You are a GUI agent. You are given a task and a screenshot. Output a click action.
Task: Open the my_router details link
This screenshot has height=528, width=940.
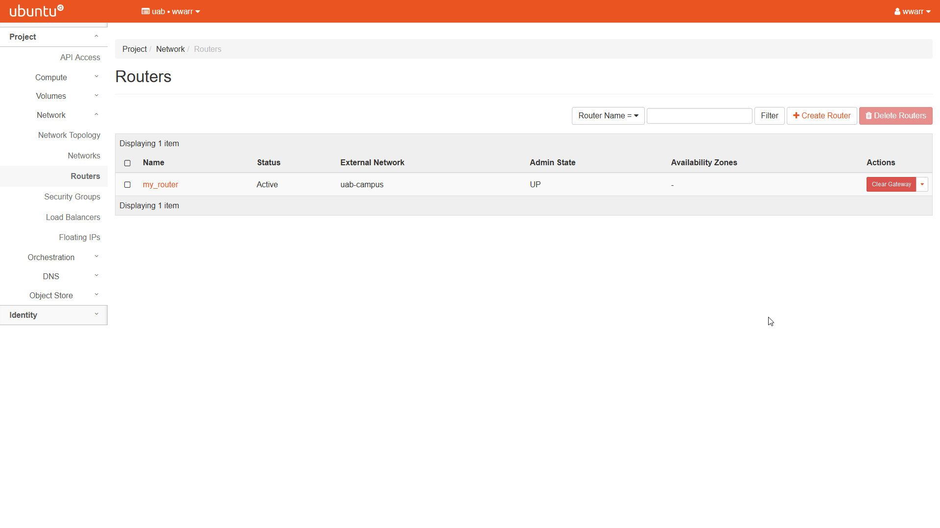tap(161, 184)
